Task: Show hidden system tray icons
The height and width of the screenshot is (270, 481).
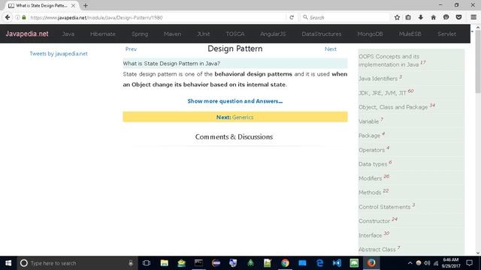Action: [410, 263]
